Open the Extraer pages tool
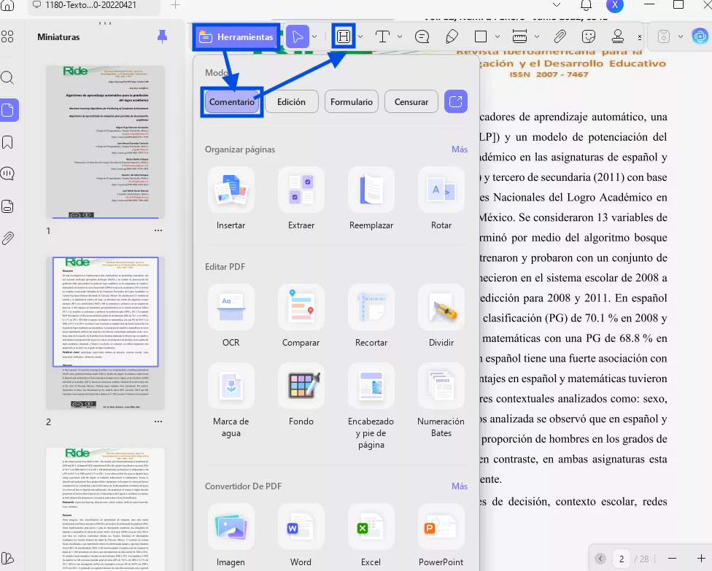The width and height of the screenshot is (712, 571). tap(301, 198)
